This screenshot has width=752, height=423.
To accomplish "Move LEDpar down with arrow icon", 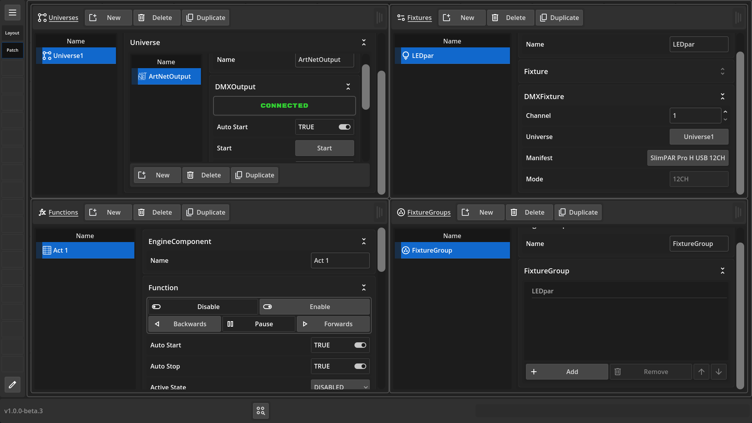I will tap(719, 372).
